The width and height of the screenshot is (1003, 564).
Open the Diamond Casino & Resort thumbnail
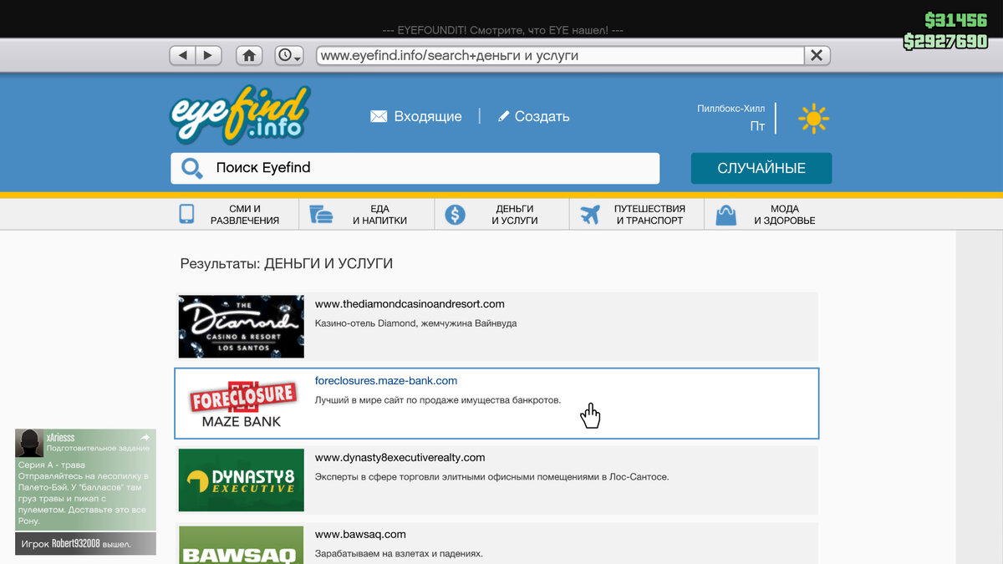point(242,327)
